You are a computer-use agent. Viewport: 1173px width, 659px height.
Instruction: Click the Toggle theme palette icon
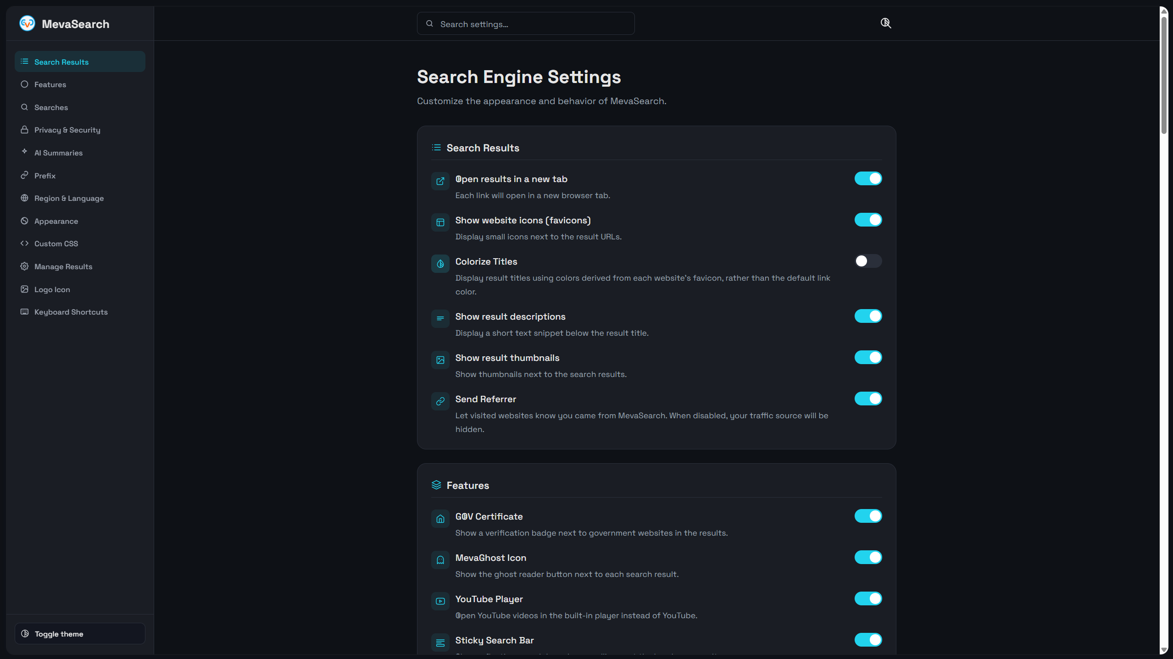pos(25,633)
